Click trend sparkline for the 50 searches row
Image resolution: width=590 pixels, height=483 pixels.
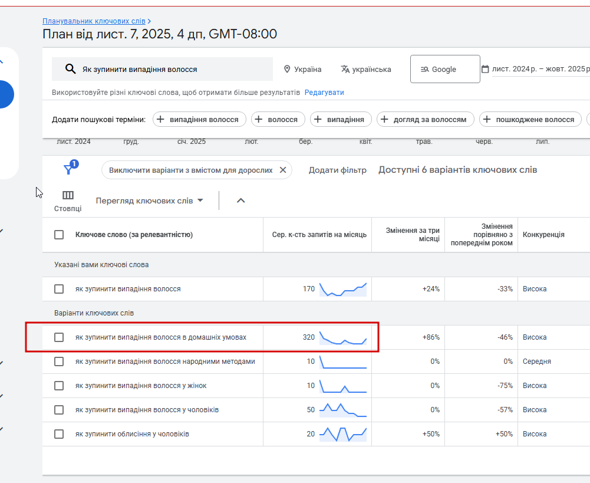(x=343, y=410)
